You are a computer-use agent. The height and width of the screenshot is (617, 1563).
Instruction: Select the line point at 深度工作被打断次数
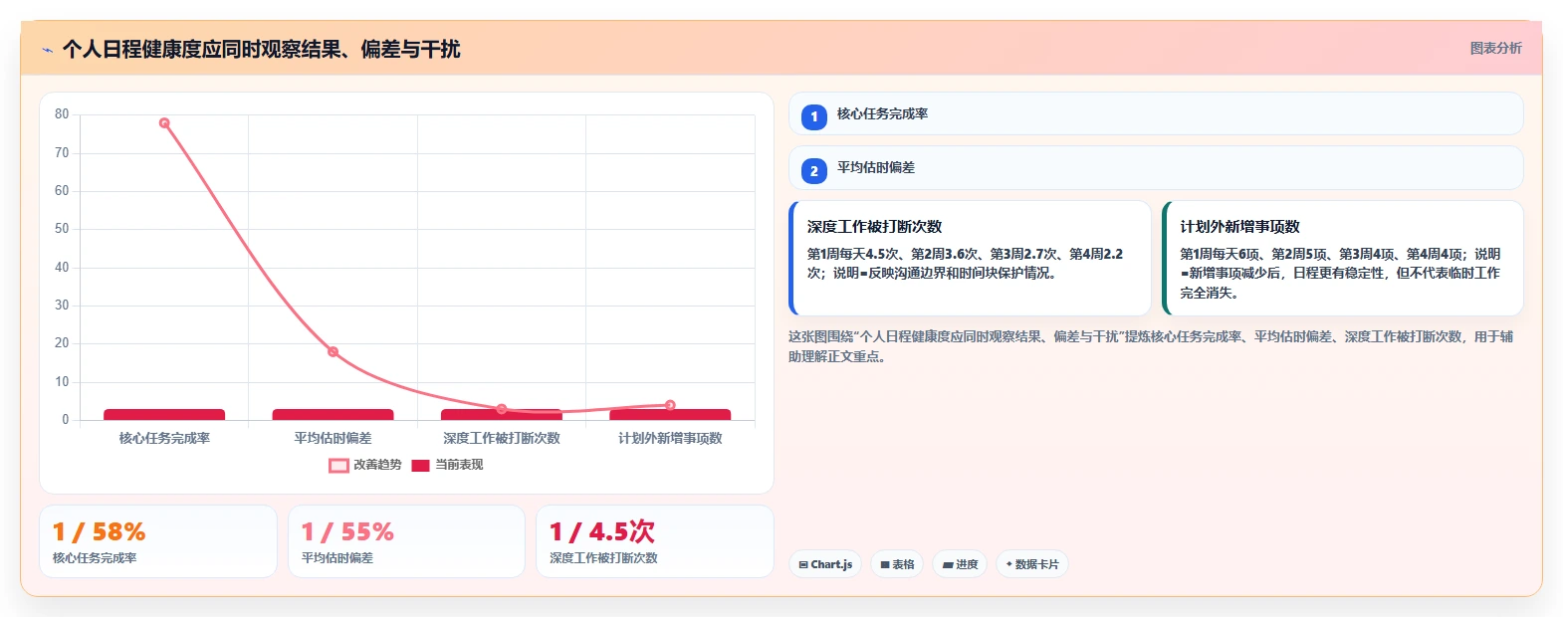(502, 409)
